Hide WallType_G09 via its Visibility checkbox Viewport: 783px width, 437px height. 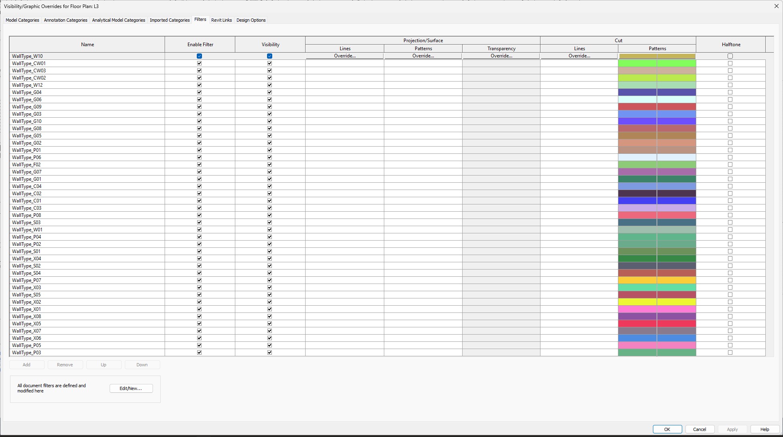(269, 107)
